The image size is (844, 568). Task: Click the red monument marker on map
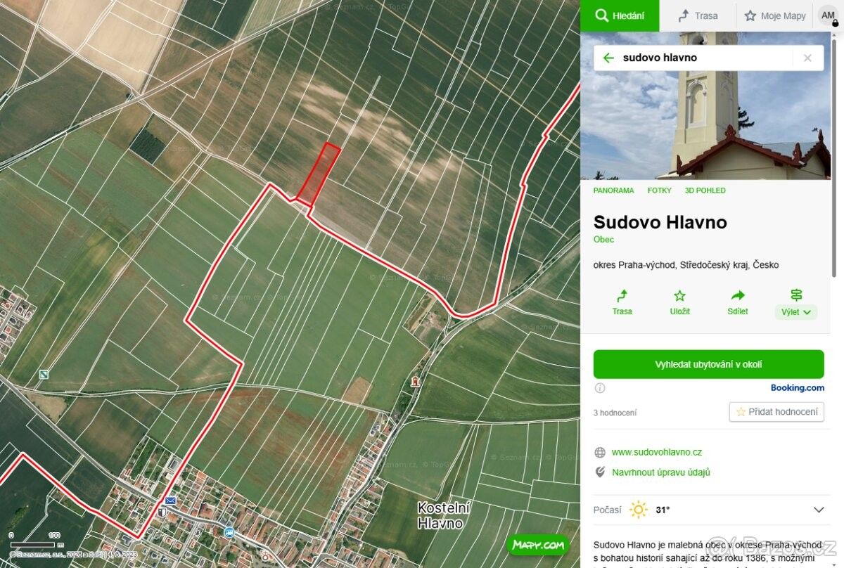[x=416, y=382]
